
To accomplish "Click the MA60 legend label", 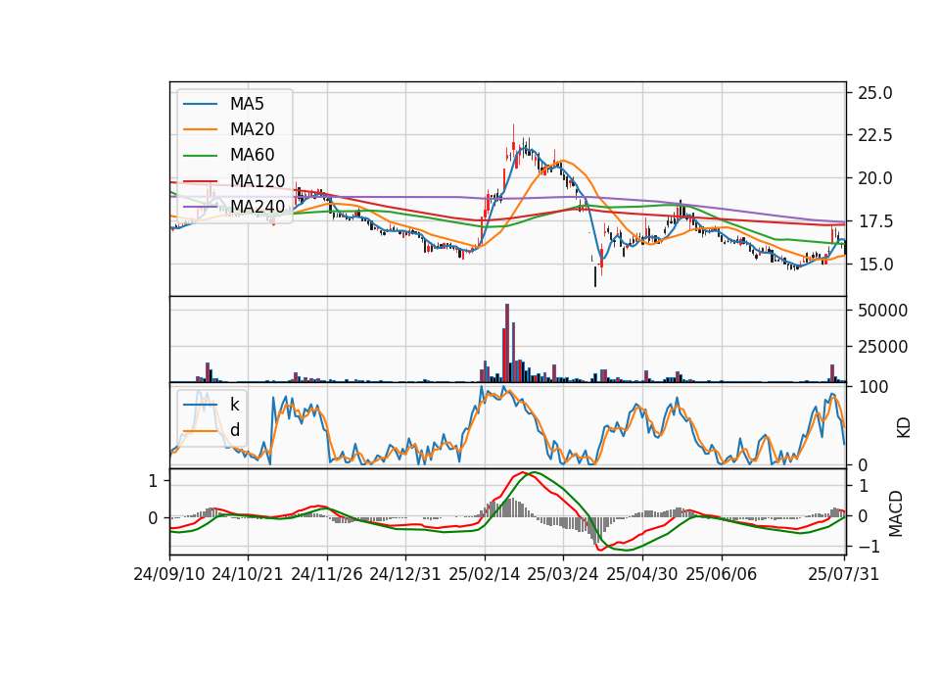I will pyautogui.click(x=252, y=155).
